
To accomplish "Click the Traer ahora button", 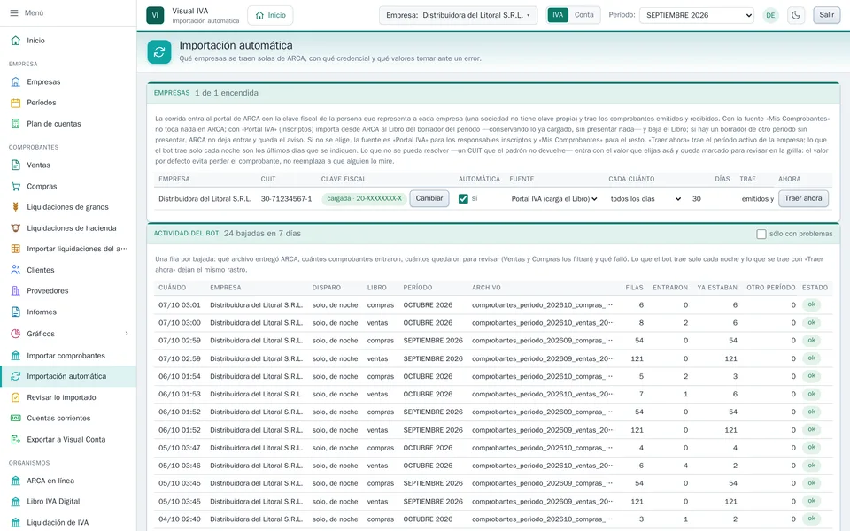I will click(803, 198).
